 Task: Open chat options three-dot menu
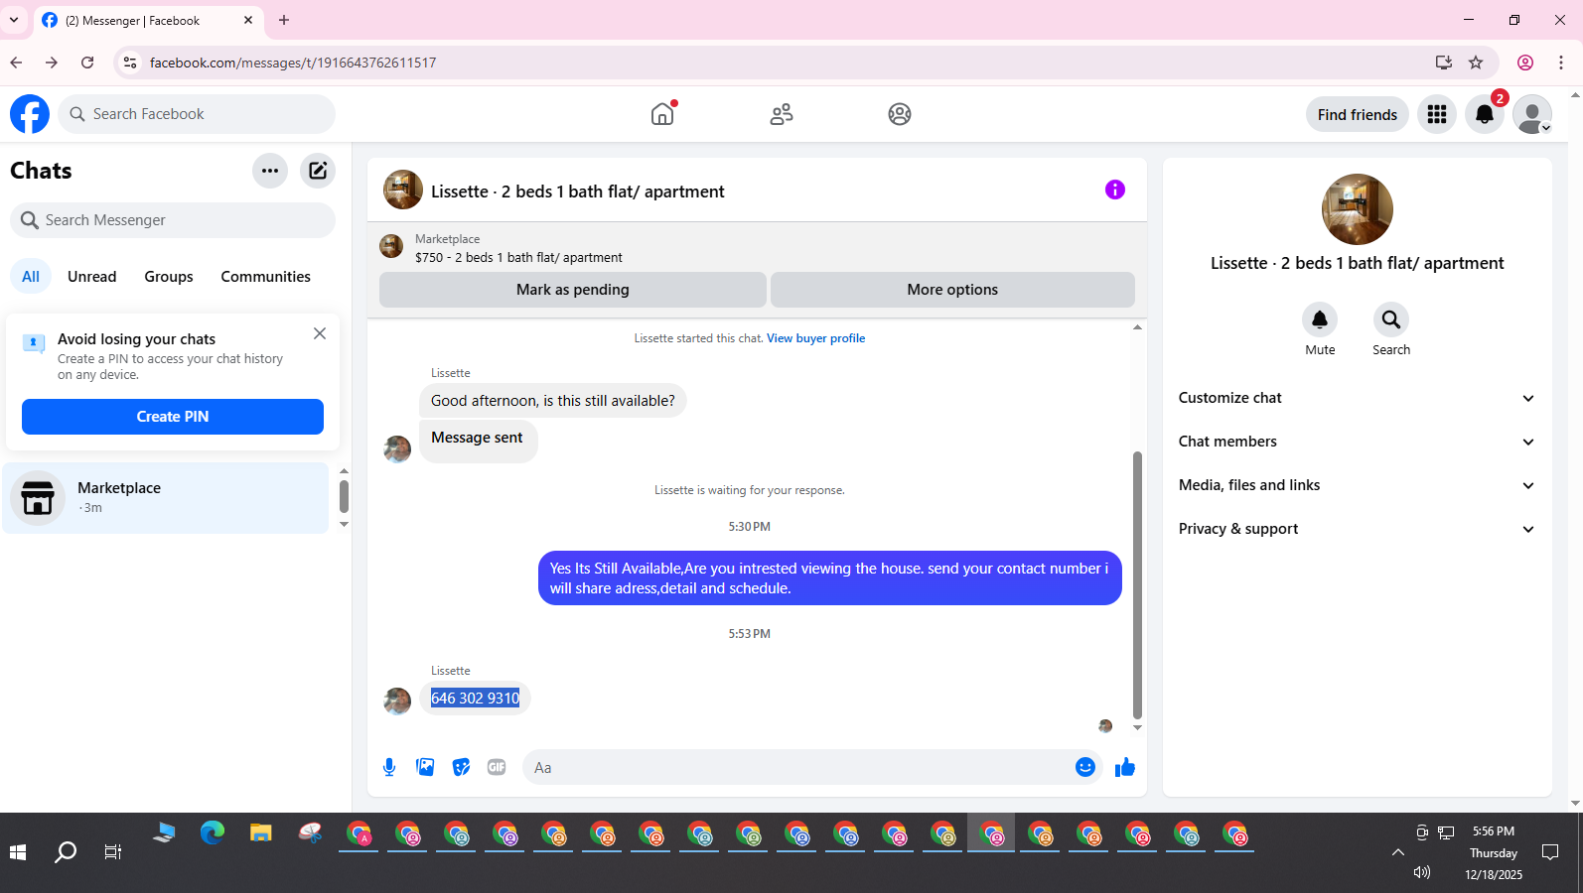(270, 171)
